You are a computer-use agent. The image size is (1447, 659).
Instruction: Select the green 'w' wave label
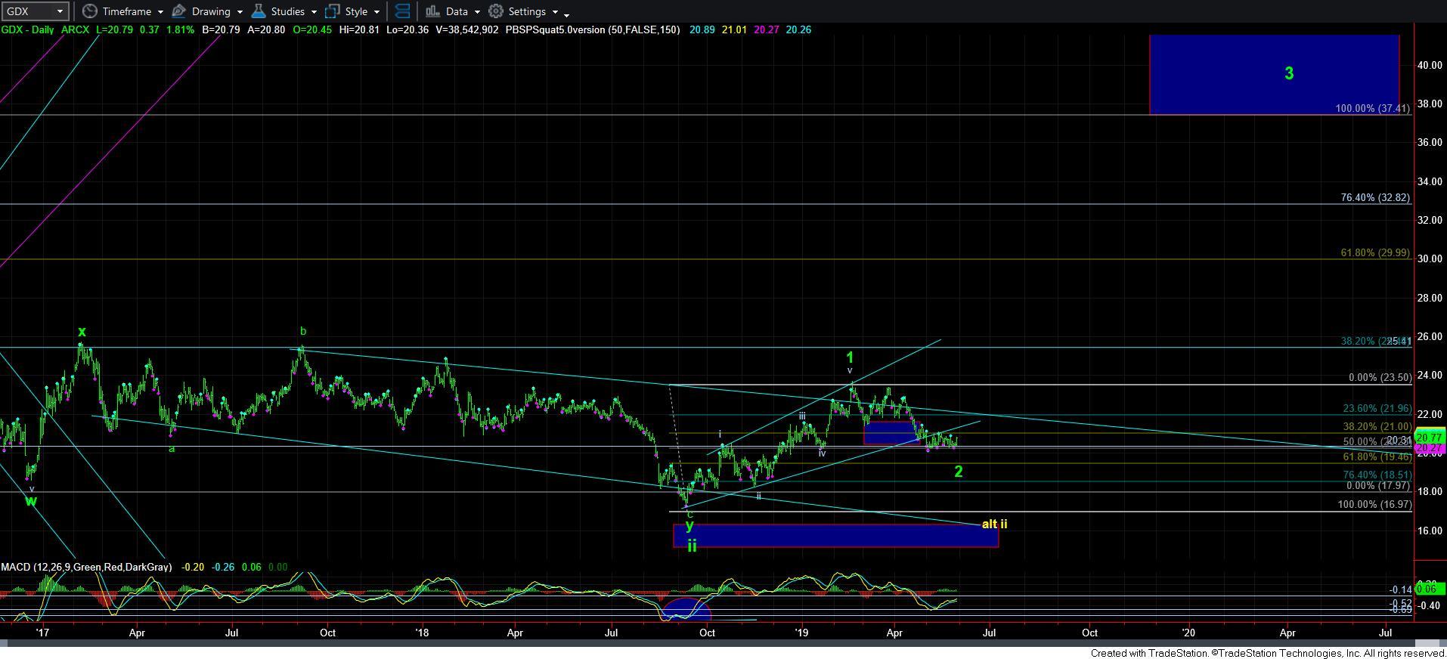point(31,500)
